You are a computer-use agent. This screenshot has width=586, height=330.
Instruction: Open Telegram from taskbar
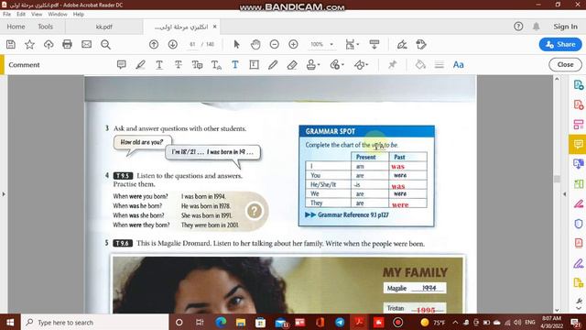click(x=340, y=322)
